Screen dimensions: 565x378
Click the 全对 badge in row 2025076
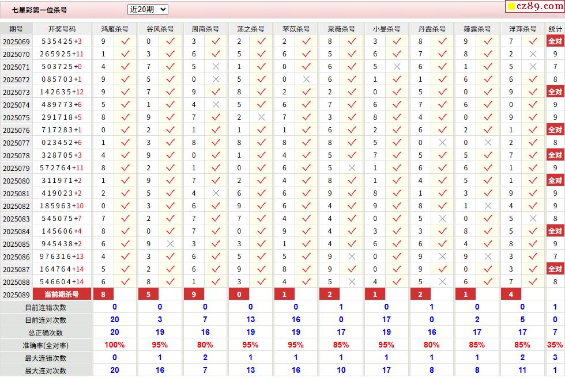pyautogui.click(x=555, y=130)
